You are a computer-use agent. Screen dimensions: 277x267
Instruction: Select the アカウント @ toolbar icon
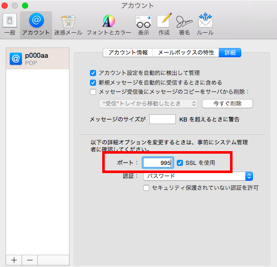point(36,25)
